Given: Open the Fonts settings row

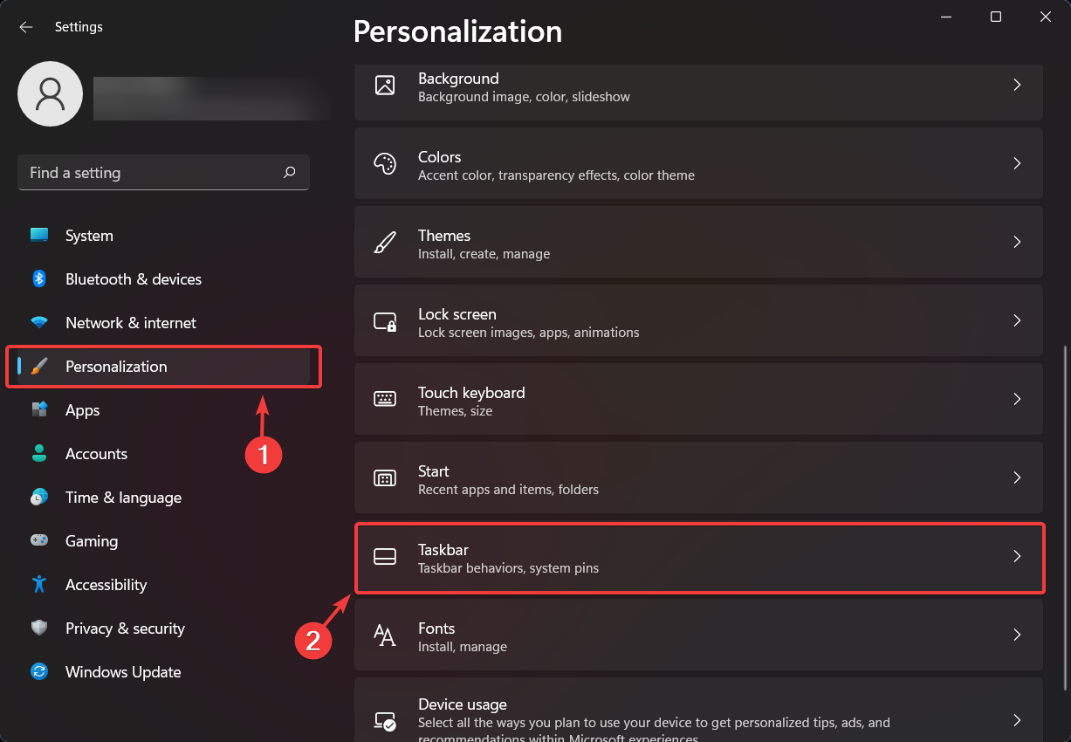Looking at the screenshot, I should tap(698, 635).
